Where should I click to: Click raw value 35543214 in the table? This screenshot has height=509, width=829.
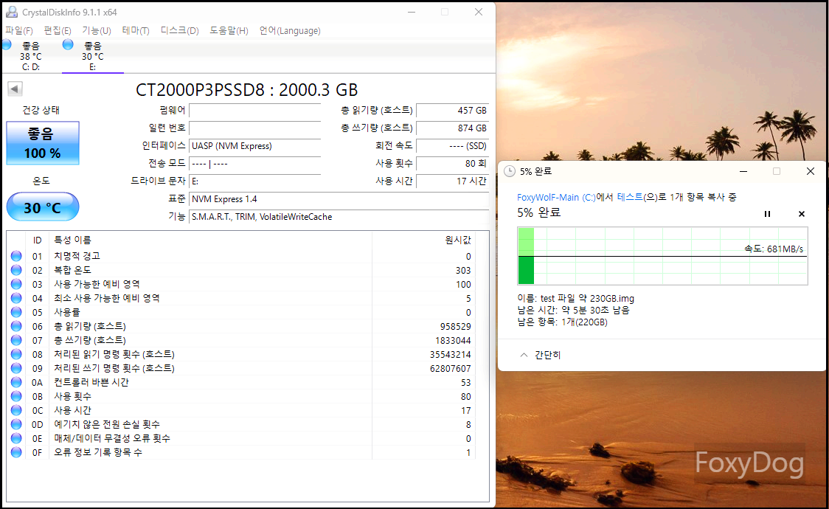click(451, 354)
